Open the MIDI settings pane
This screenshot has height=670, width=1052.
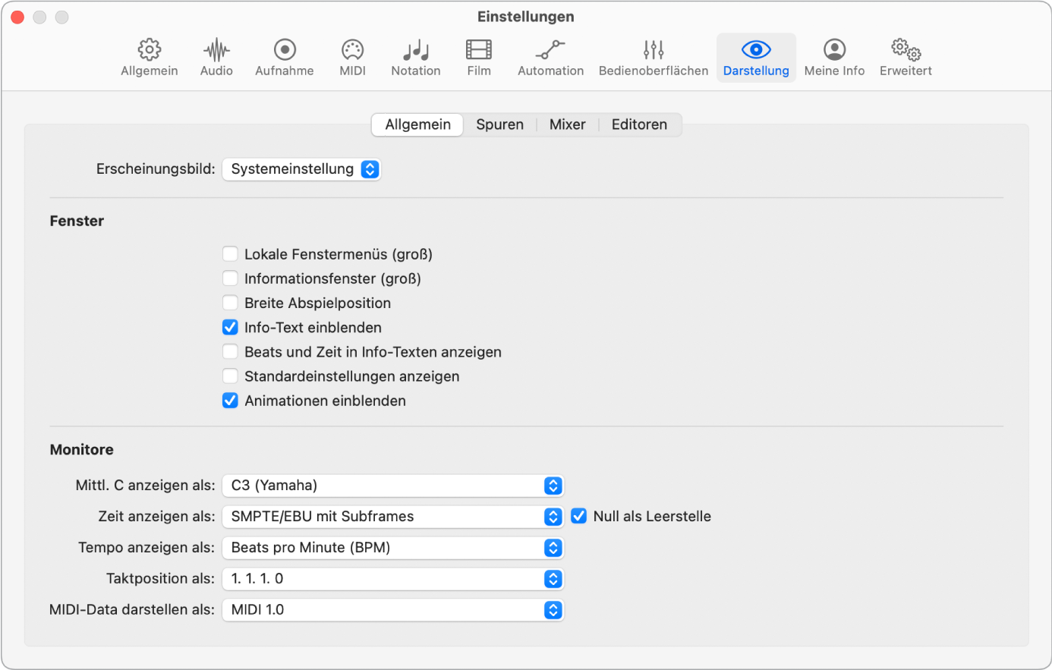coord(353,58)
